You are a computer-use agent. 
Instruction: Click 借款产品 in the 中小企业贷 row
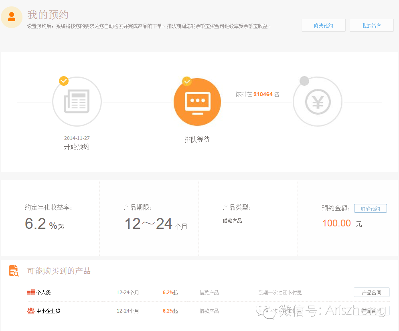pos(209,311)
